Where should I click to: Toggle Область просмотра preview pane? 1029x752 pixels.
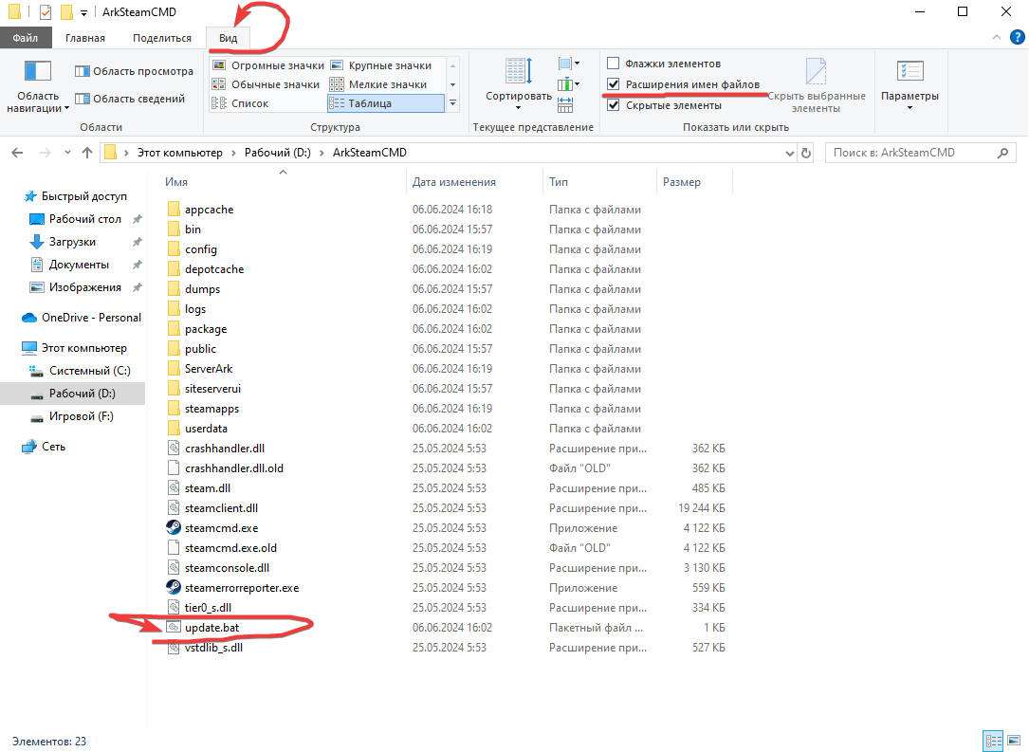(x=134, y=71)
